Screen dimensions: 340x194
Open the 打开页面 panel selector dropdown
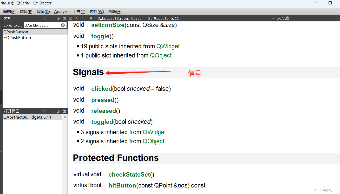(x=43, y=111)
